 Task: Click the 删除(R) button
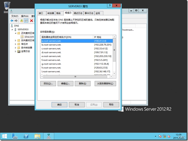pos(83,84)
